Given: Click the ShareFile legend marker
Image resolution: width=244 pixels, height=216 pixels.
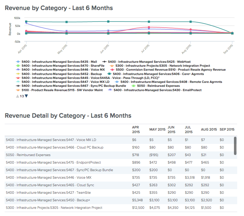Looking at the screenshot, I should [x=18, y=66].
